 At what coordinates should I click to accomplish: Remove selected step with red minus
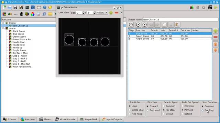[216, 37]
